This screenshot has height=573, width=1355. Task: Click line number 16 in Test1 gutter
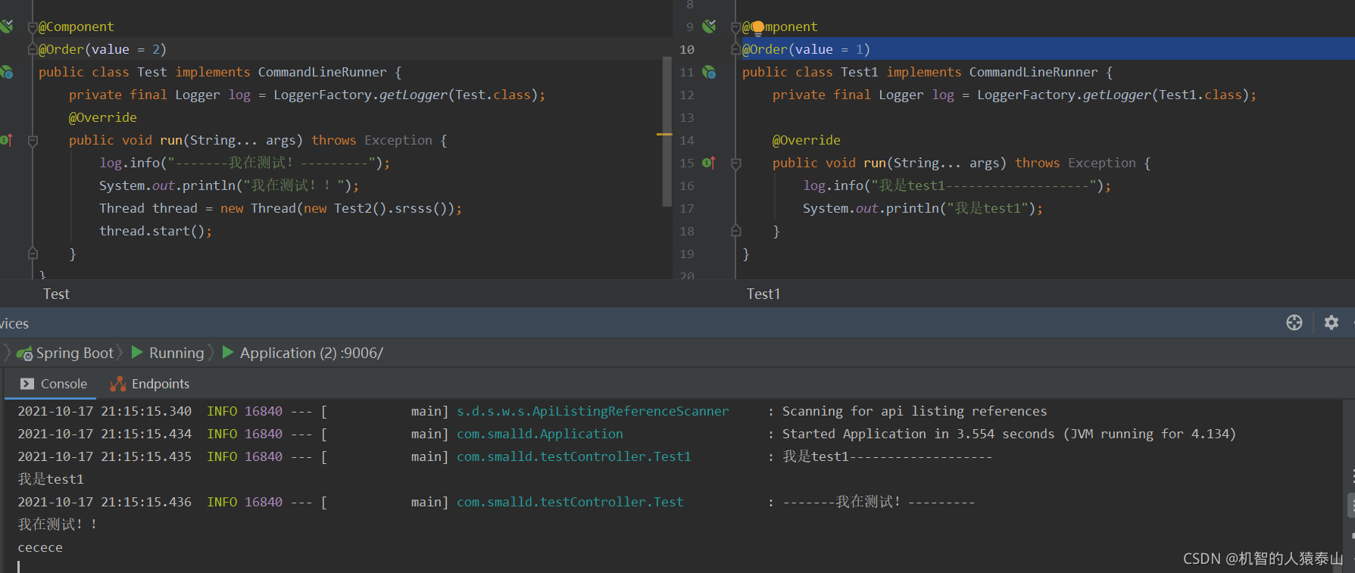pyautogui.click(x=687, y=185)
